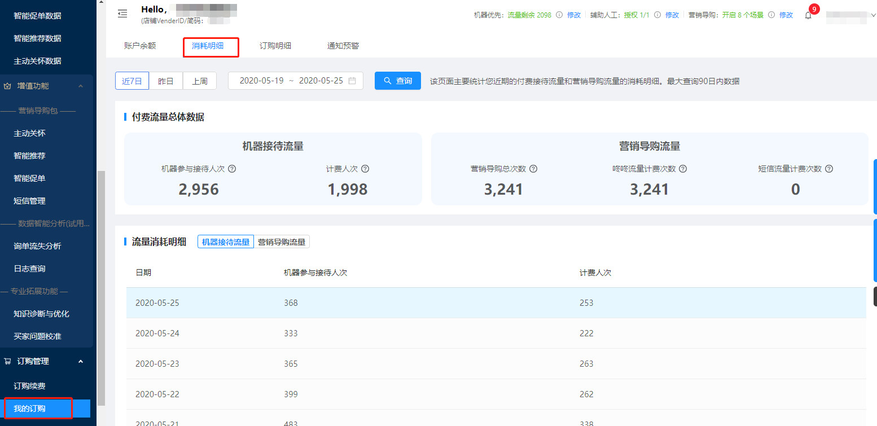This screenshot has height=426, width=877.
Task: Collapse the 订购管理 sidebar section
Action: click(x=80, y=361)
